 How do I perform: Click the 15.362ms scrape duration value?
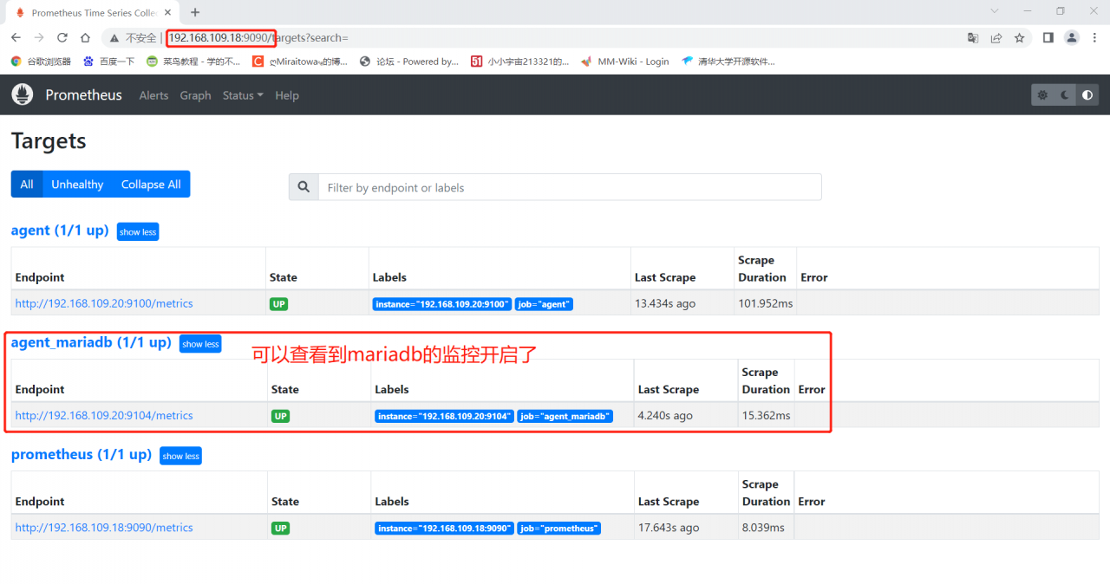(x=767, y=415)
